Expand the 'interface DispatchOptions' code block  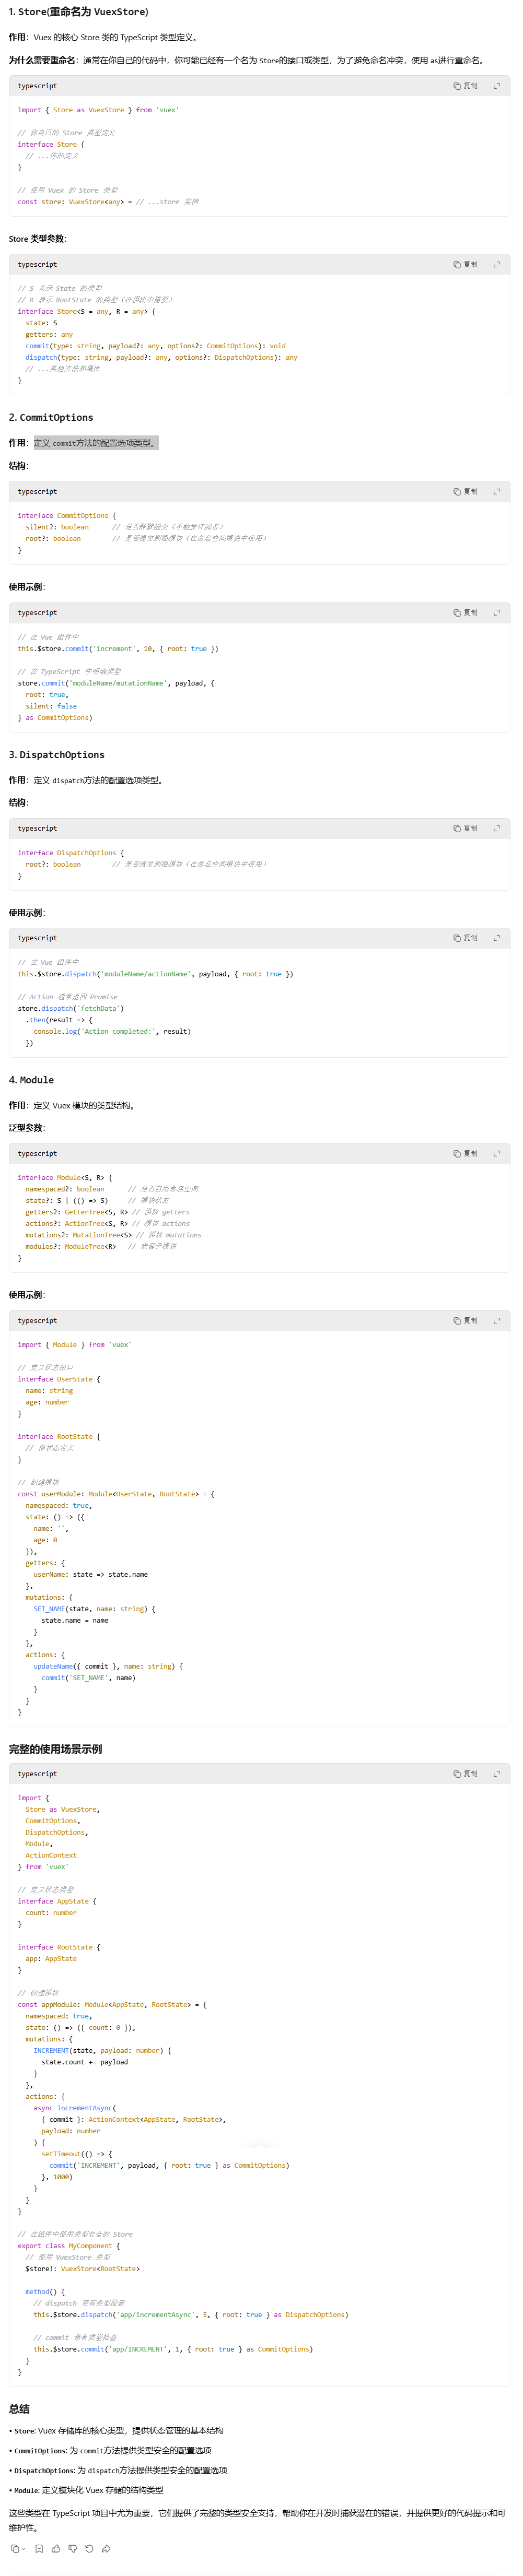pyautogui.click(x=496, y=828)
